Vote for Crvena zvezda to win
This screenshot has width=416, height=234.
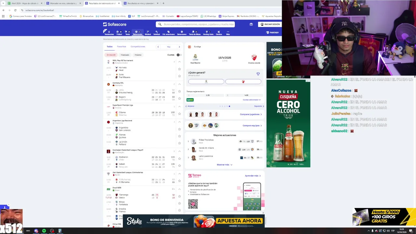coord(243,82)
